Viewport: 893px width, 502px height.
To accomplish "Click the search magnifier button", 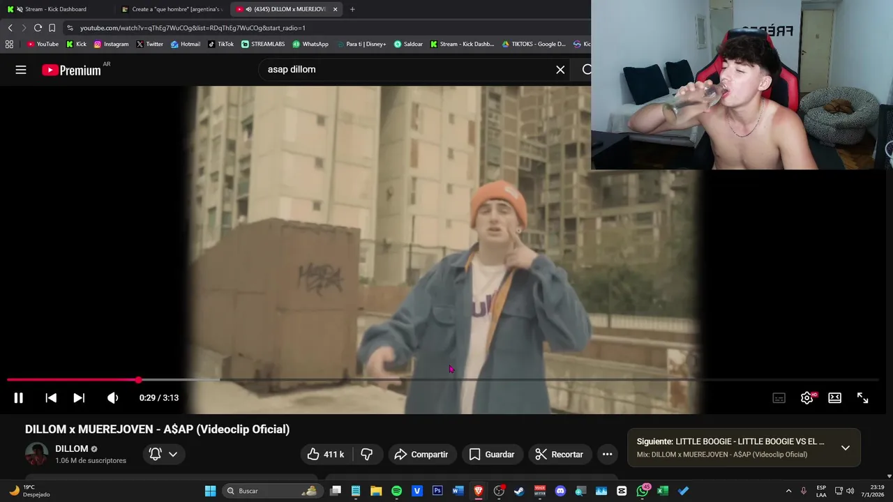I will 587,70.
